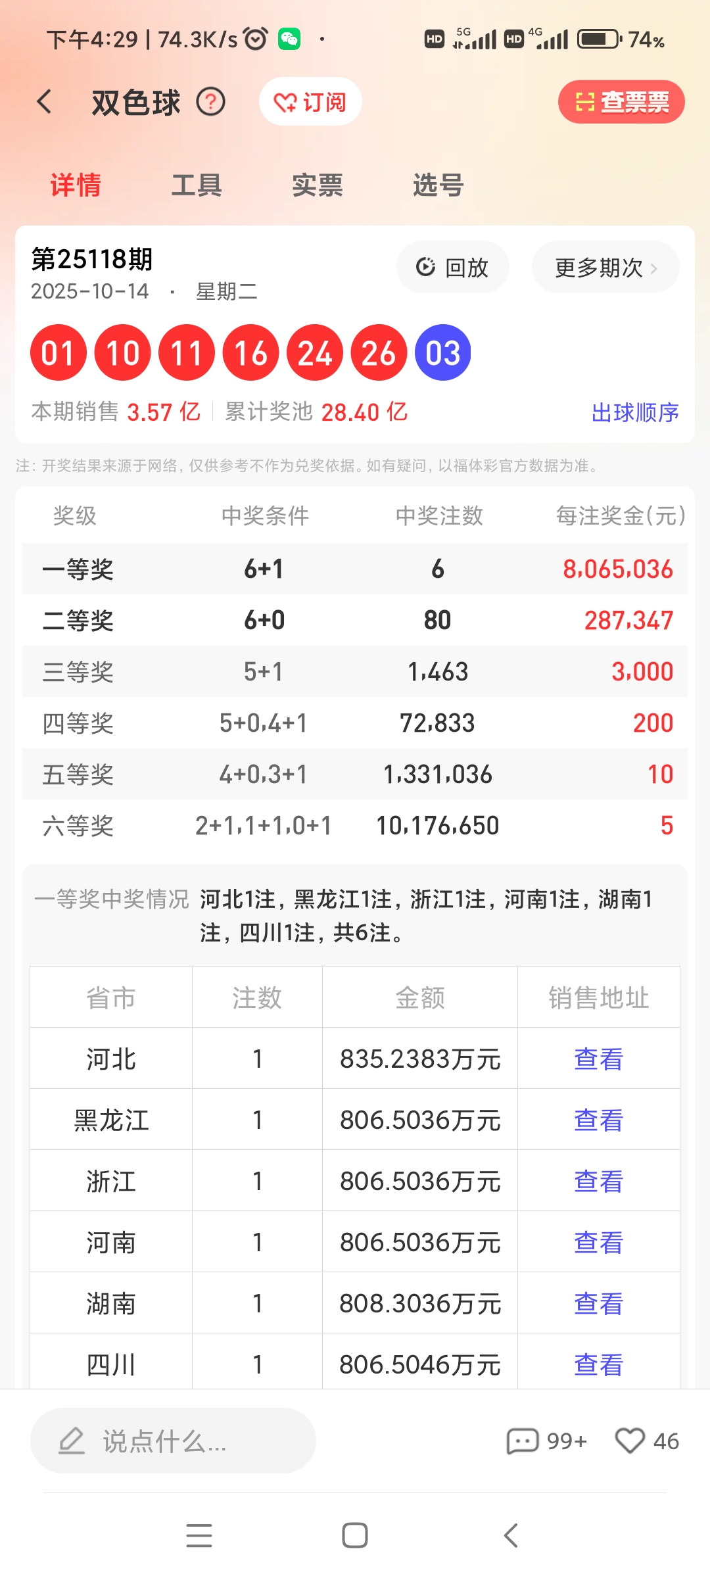Click 查看 link for 河北 row

coord(598,1059)
